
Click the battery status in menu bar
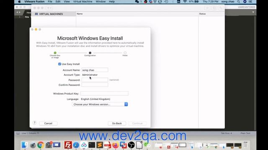(x=194, y=2)
